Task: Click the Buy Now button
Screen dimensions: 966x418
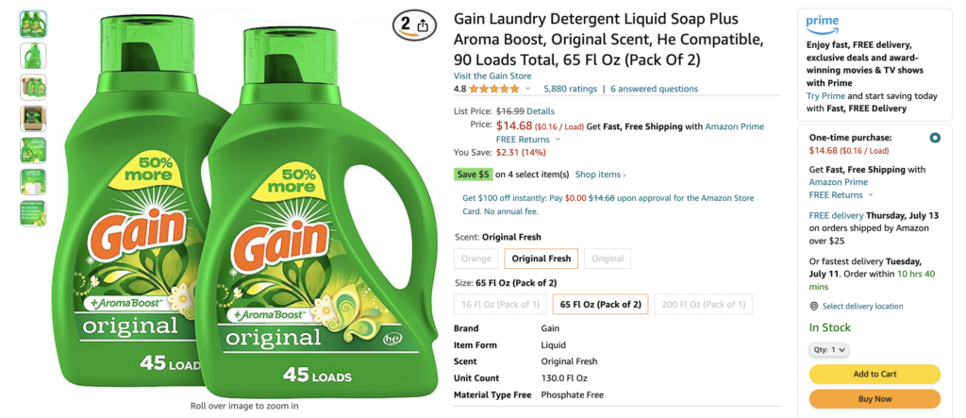Action: (x=874, y=399)
